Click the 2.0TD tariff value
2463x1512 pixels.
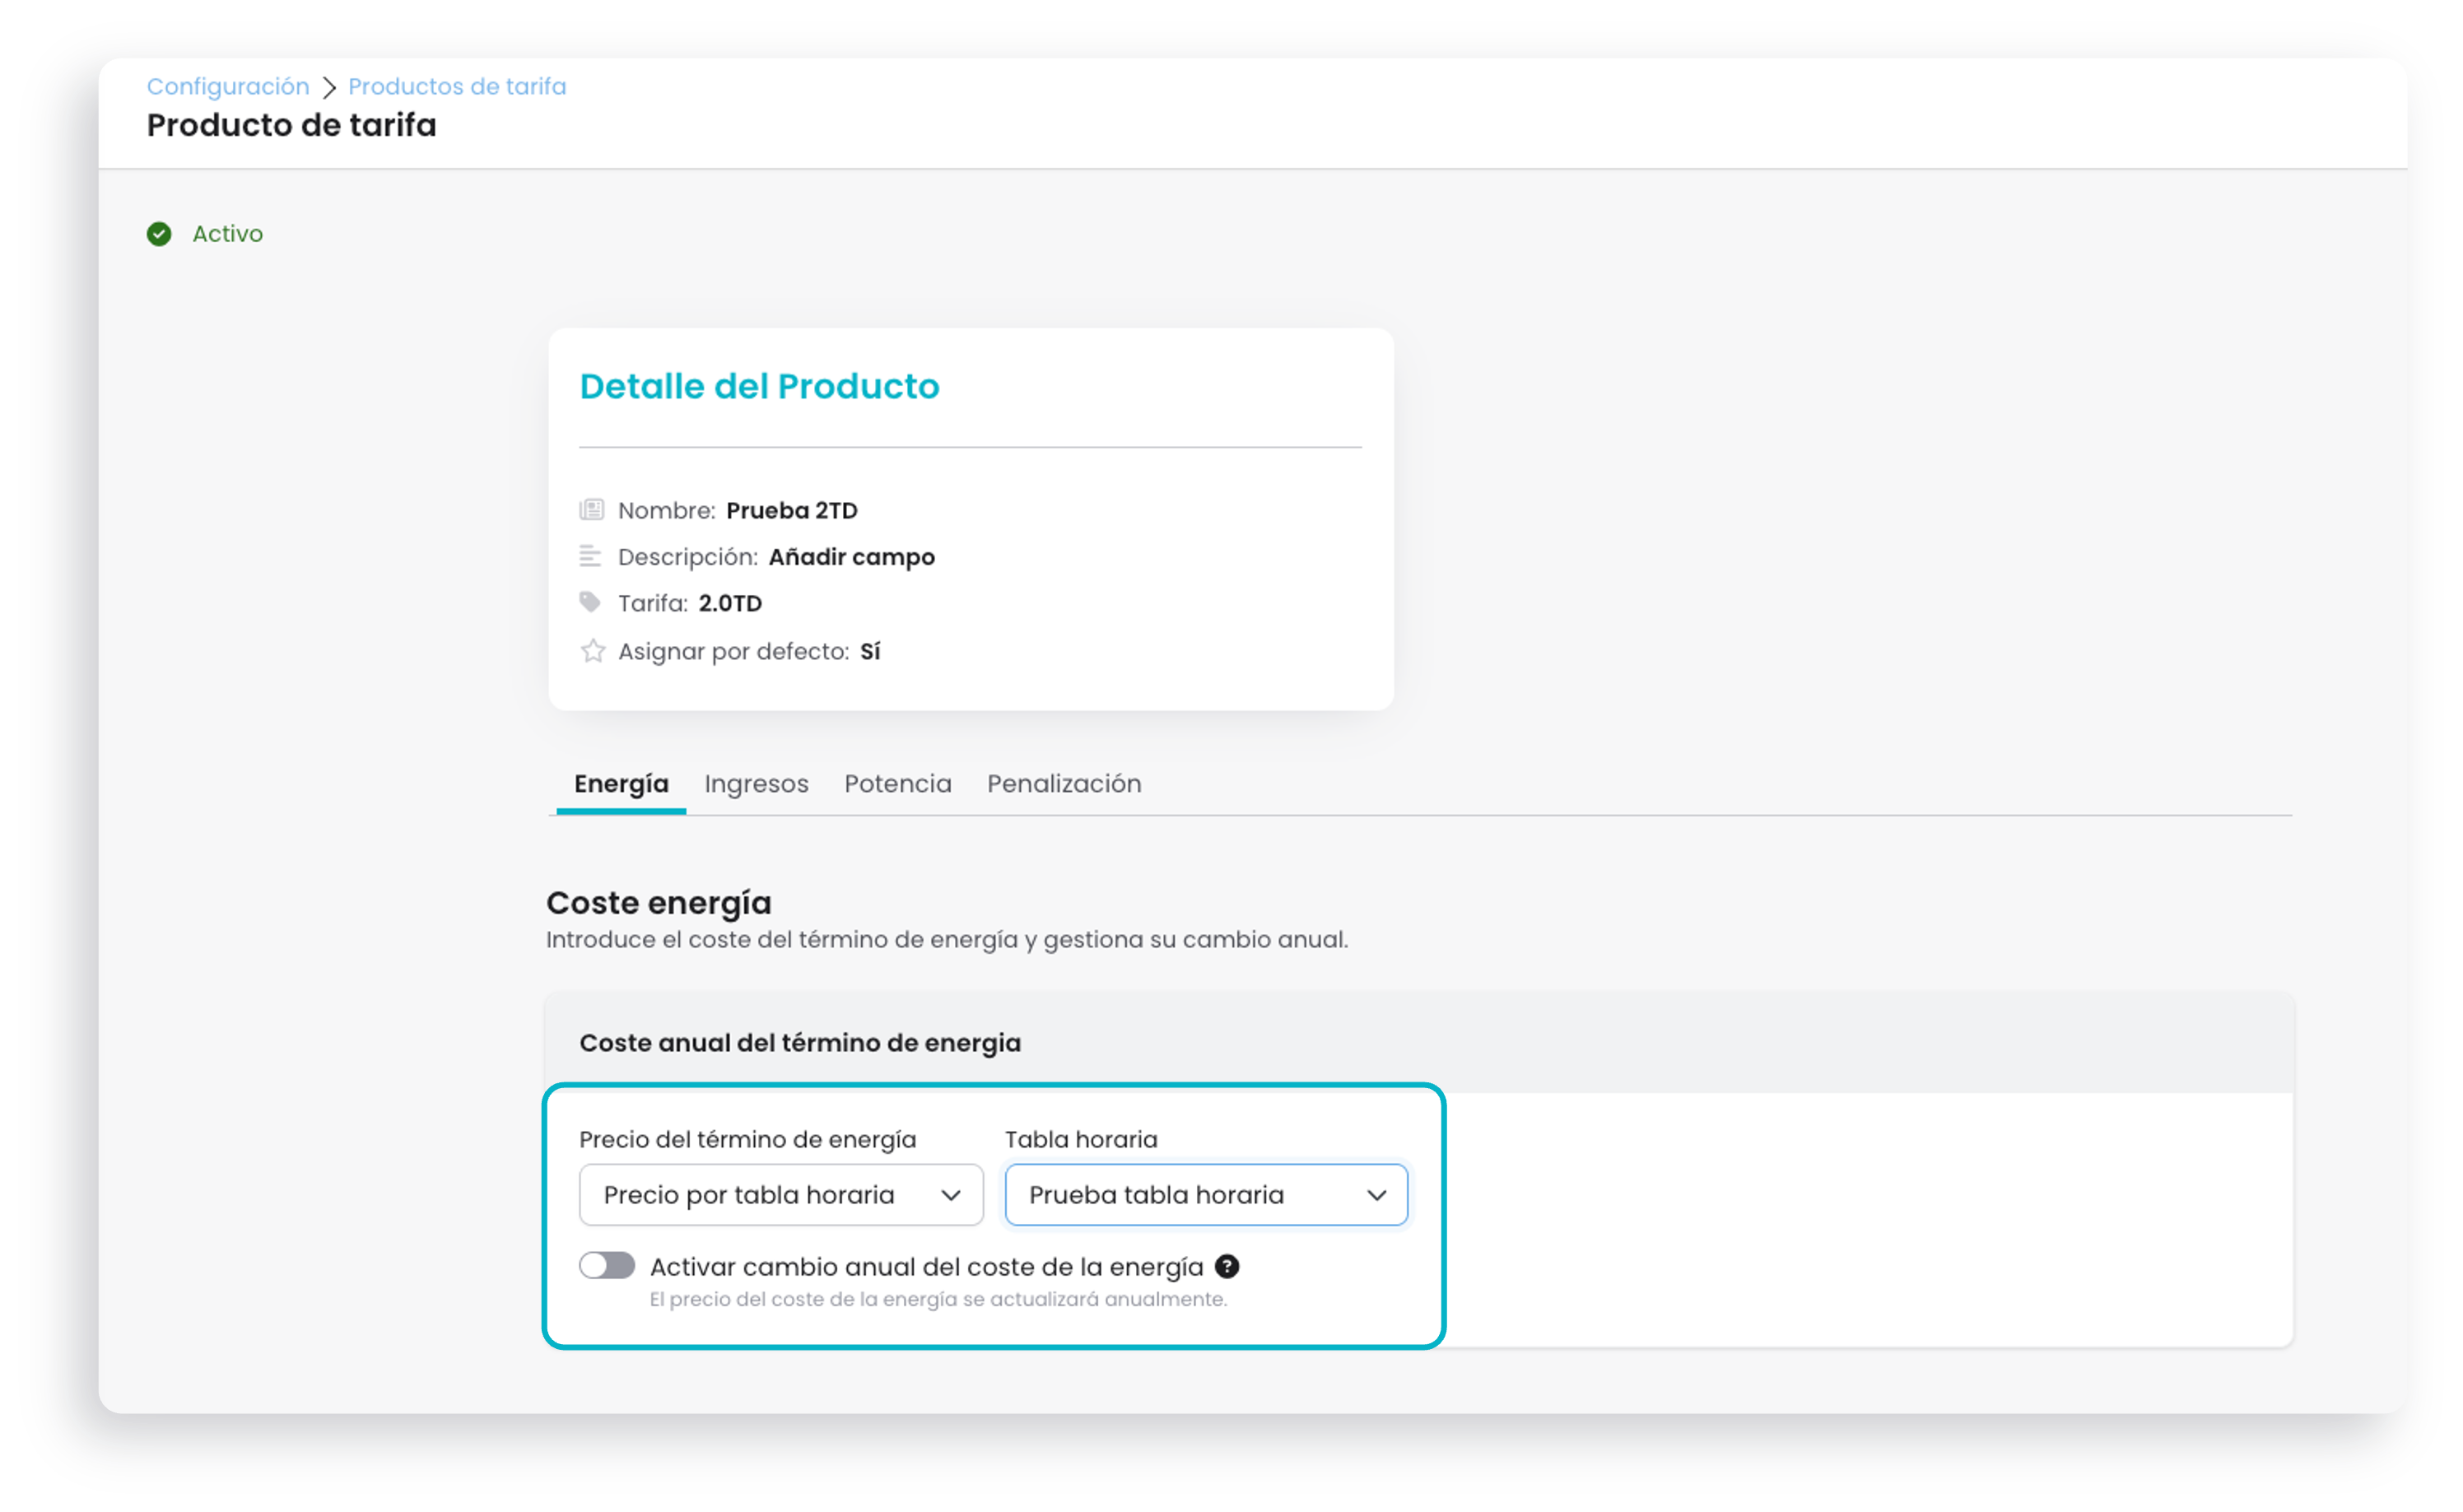point(730,603)
